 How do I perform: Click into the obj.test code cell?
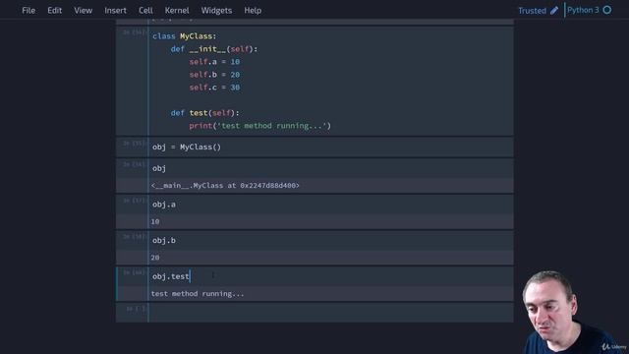coord(330,276)
